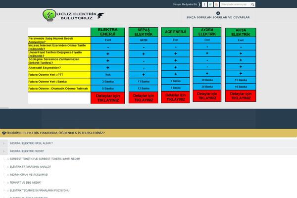The image size is (297, 198).
Task: Open Elektrik Tedarikçisi Firmaların Pozisyonu link
Action: point(40,191)
